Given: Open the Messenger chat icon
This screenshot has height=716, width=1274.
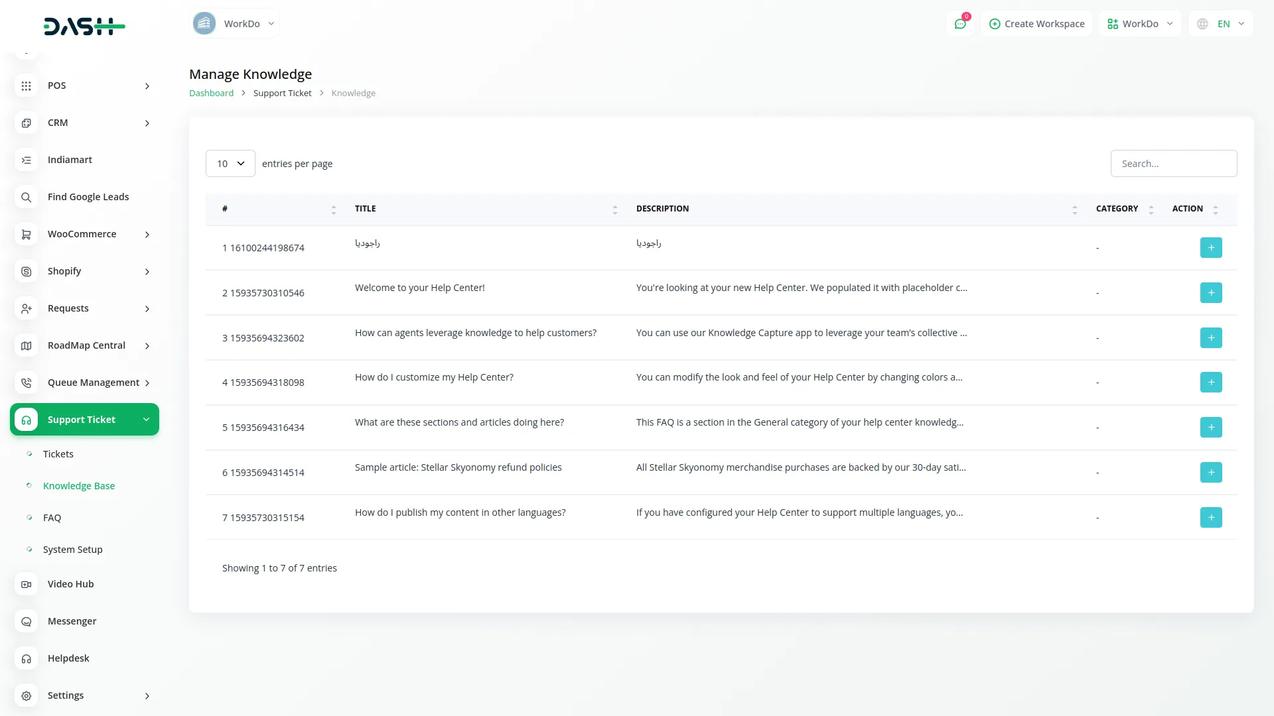Looking at the screenshot, I should click(x=26, y=621).
